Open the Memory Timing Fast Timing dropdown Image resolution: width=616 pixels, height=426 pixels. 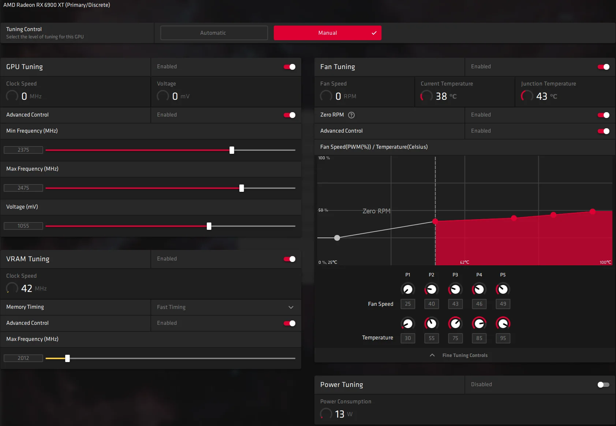pyautogui.click(x=226, y=307)
